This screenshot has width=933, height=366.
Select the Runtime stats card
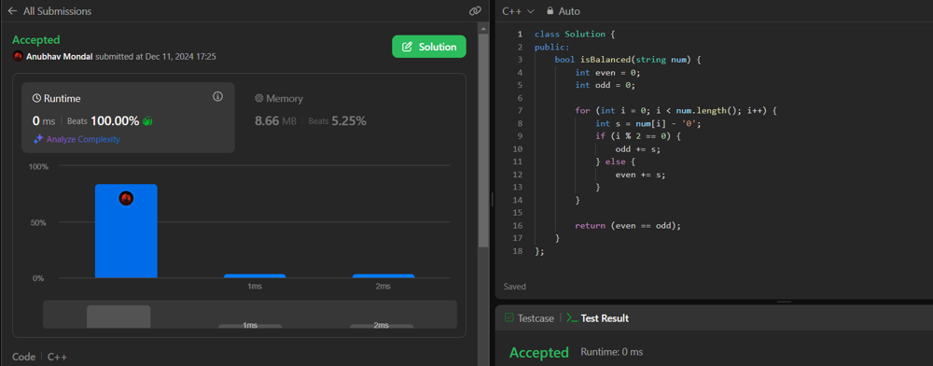tap(129, 118)
